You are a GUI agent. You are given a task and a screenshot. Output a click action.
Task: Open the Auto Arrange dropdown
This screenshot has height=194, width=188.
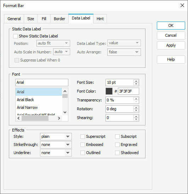click(124, 52)
